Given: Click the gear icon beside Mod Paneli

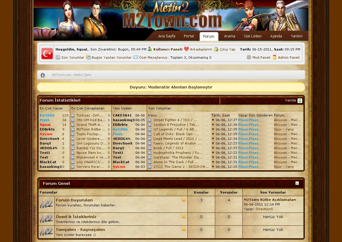Looking at the screenshot, I should tap(249, 57).
